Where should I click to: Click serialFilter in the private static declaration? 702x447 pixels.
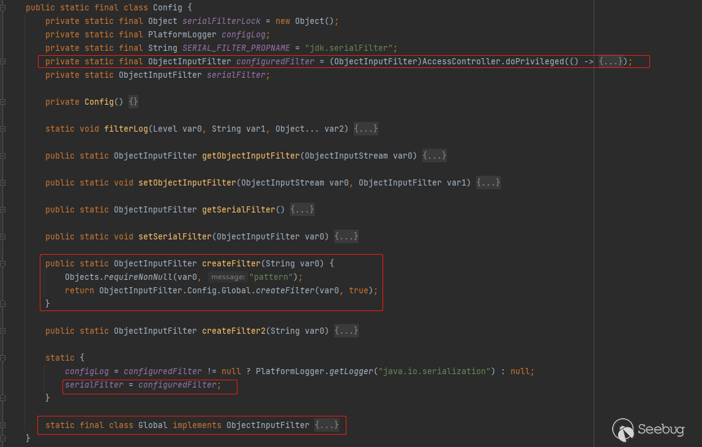tap(236, 75)
